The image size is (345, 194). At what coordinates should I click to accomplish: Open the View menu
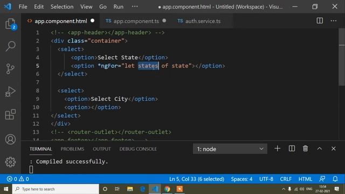pos(86,6)
